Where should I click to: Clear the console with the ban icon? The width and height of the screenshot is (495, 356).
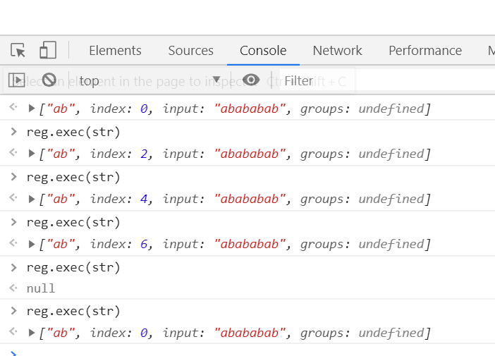coord(49,80)
